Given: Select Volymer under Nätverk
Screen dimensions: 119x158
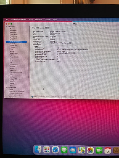Looking at the screenshot, I should pos(12,82).
